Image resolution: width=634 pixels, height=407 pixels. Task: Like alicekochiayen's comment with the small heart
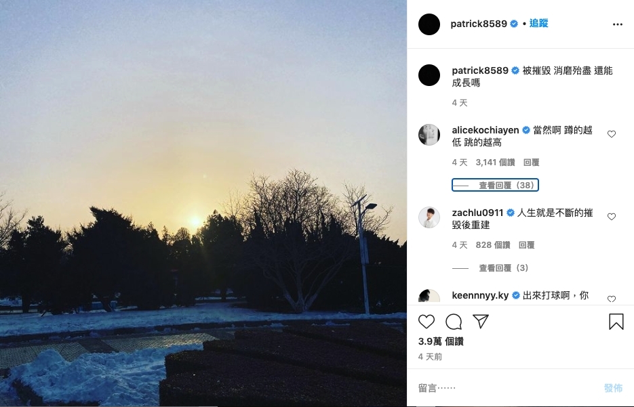click(612, 134)
